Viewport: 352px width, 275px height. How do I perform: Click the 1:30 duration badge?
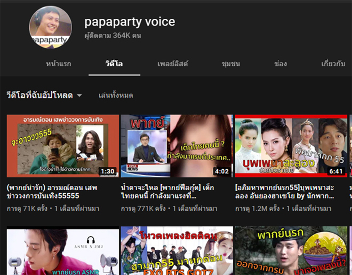coord(107,171)
